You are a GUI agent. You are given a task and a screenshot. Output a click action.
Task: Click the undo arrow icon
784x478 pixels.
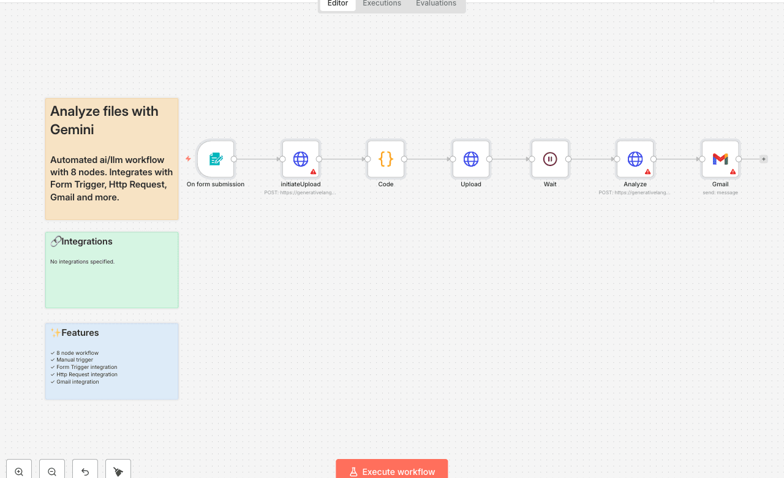click(x=85, y=469)
